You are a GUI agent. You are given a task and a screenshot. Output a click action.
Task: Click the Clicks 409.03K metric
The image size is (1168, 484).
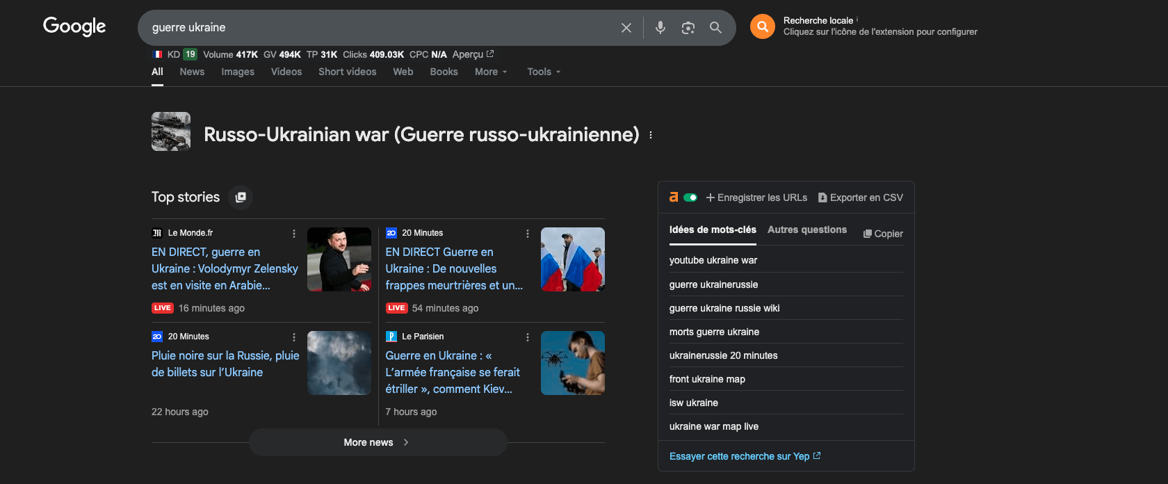tap(373, 54)
